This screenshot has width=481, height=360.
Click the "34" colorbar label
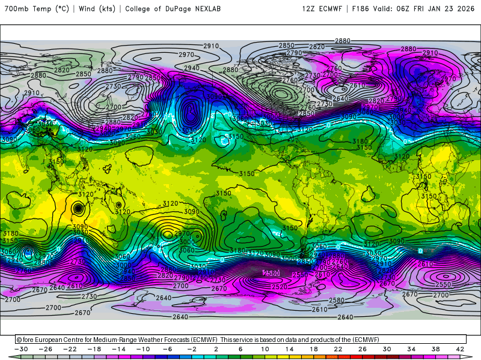pos(411,349)
